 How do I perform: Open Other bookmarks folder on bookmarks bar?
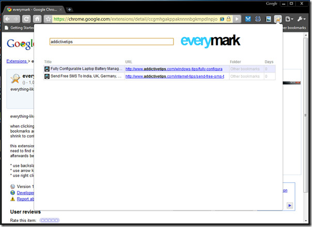point(294,28)
